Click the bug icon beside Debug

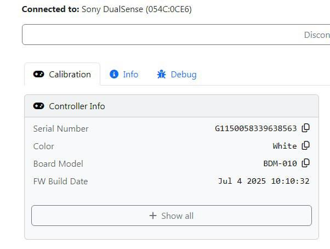point(161,75)
